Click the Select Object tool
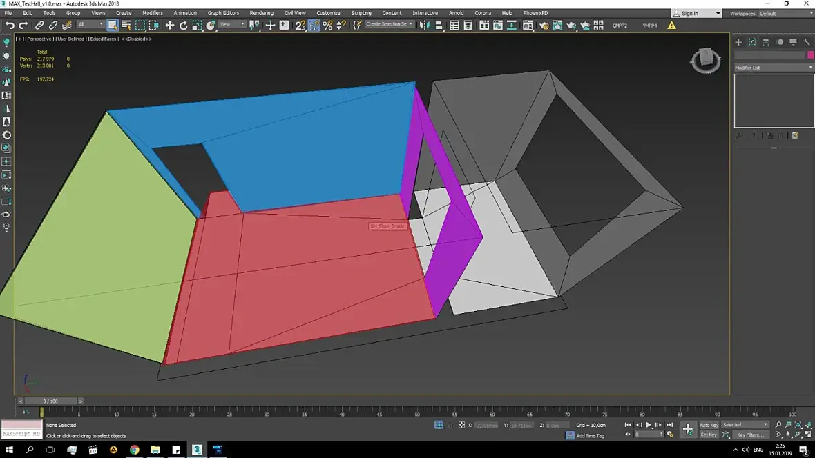This screenshot has height=458, width=815. point(113,26)
